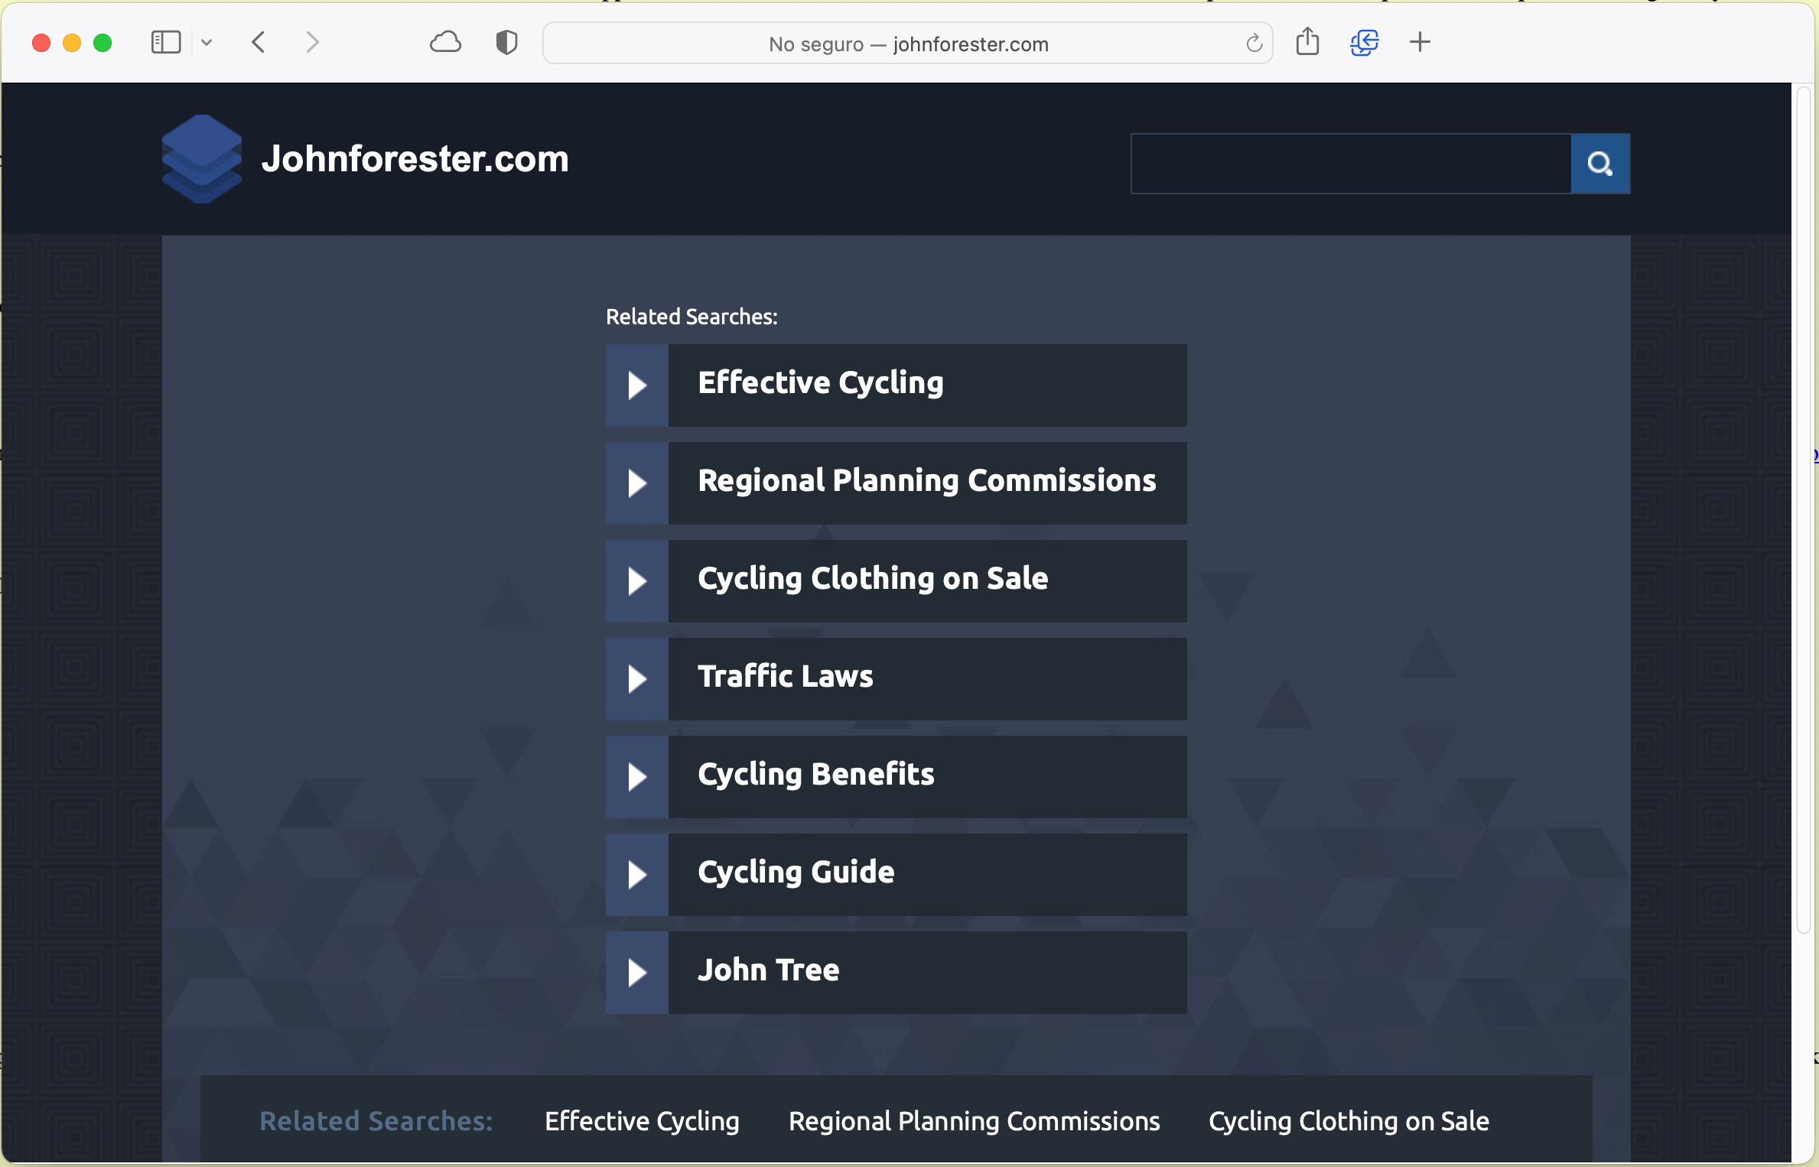This screenshot has width=1819, height=1167.
Task: Open the John Tree search result
Action: pos(928,973)
